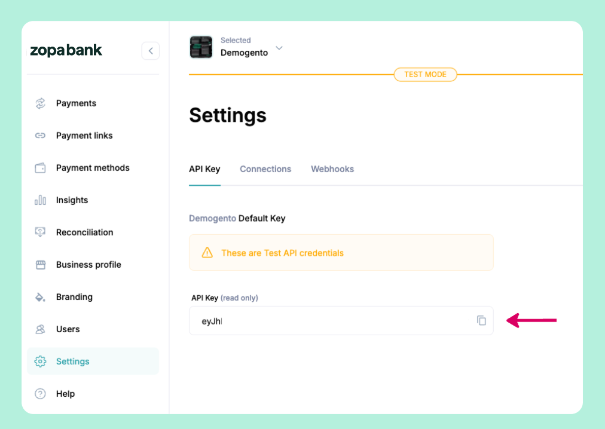Collapse the sidebar with chevron button

tap(151, 51)
